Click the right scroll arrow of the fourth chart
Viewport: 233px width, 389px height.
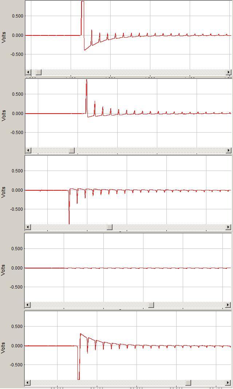coord(229,305)
